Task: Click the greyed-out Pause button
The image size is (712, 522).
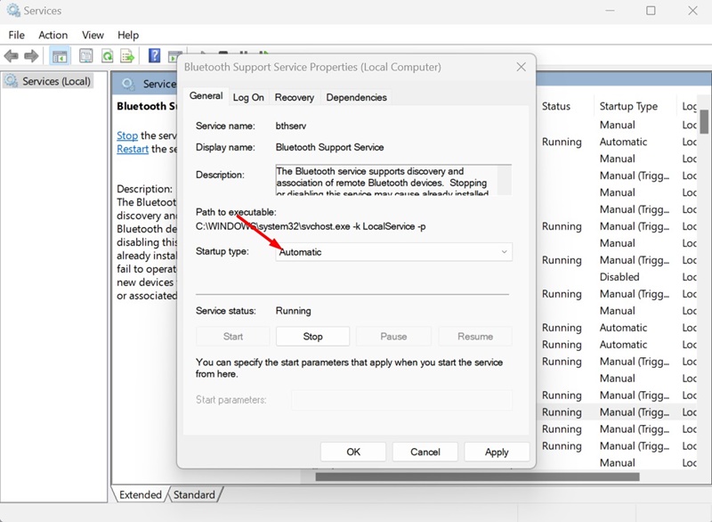Action: 393,337
